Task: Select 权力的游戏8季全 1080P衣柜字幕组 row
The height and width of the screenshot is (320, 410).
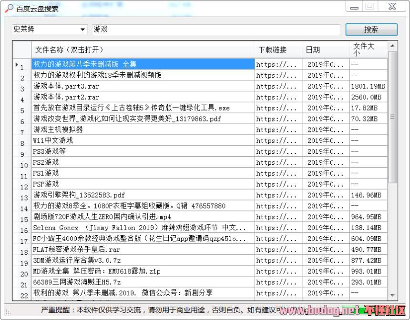Action: coord(143,206)
